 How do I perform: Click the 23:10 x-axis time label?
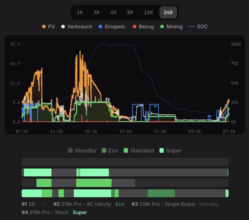pos(160,131)
